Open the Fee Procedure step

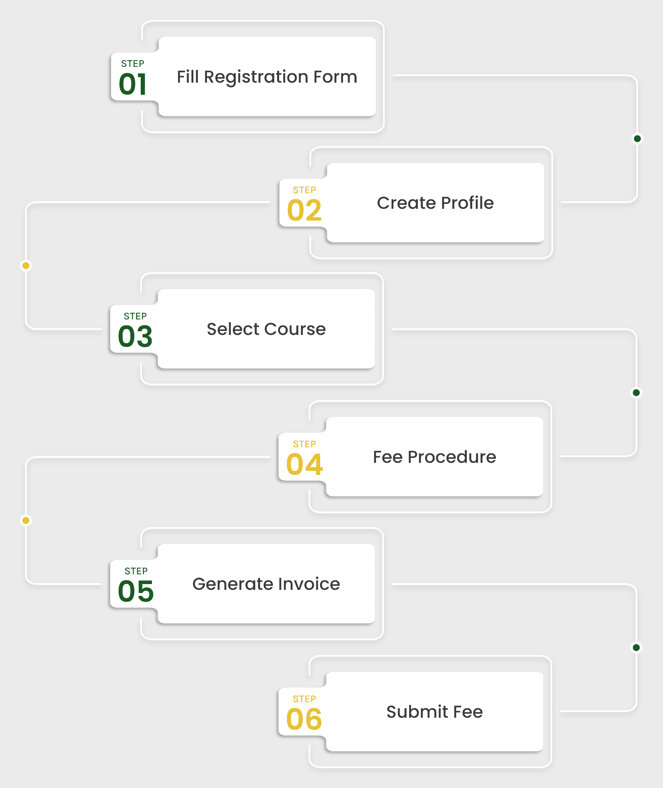pos(435,457)
